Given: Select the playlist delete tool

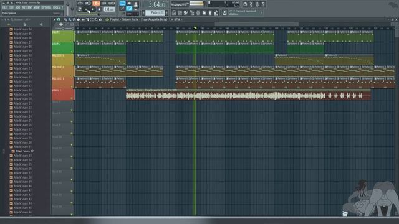Looking at the screenshot, I should tap(74, 19).
